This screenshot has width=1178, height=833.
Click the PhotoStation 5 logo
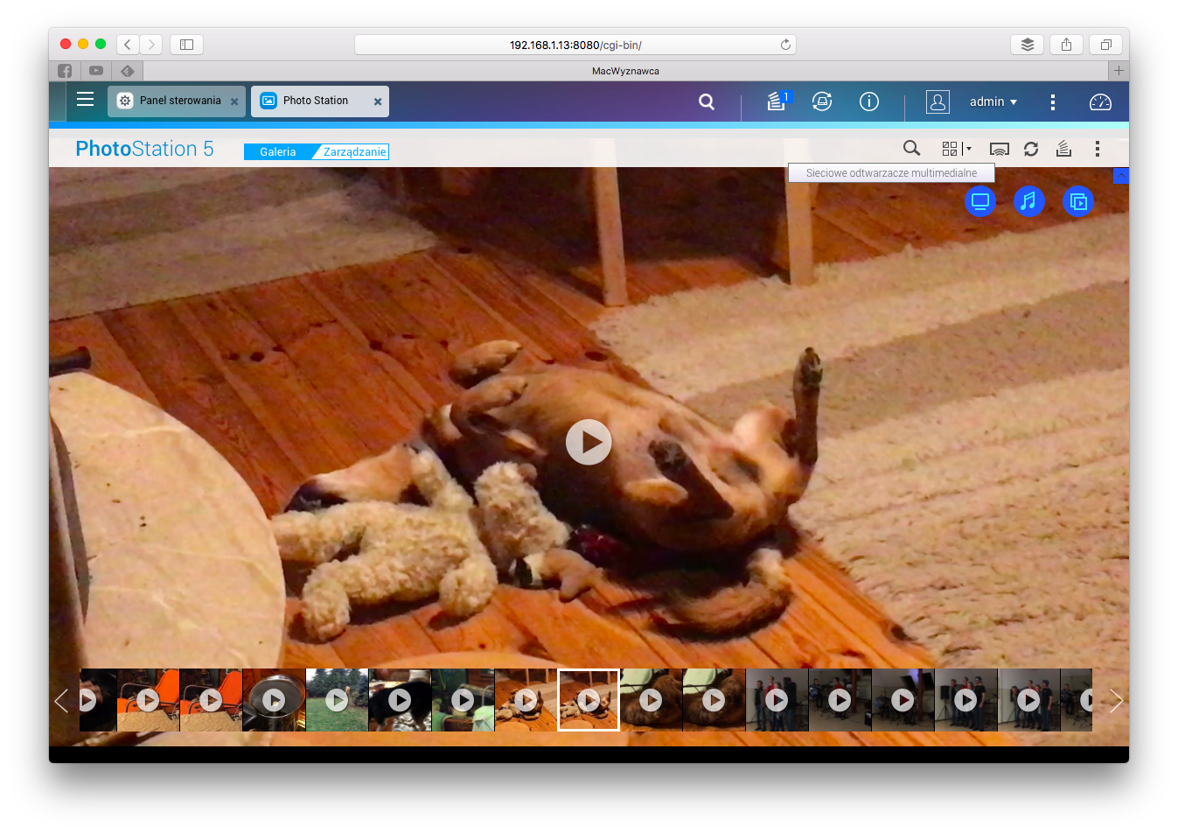tap(144, 149)
